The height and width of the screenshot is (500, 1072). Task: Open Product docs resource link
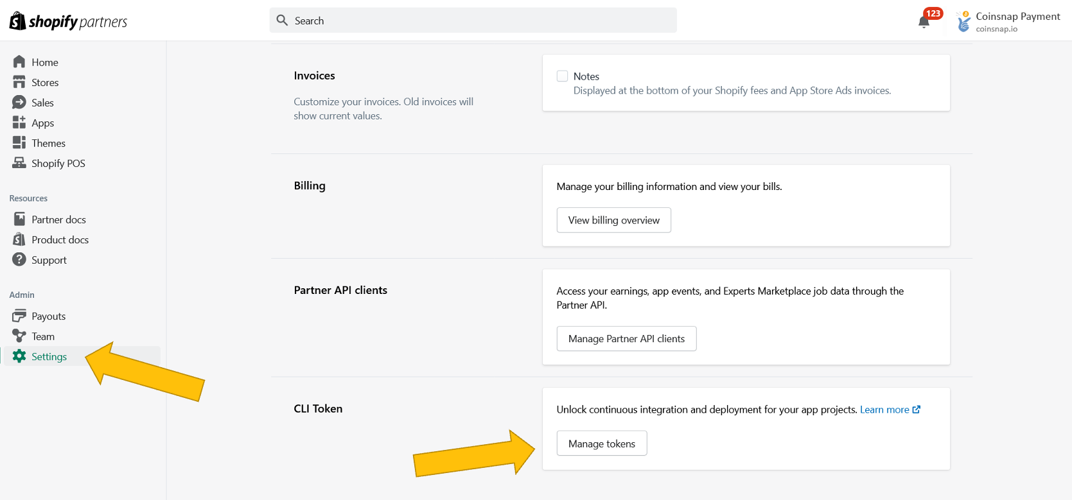point(60,239)
